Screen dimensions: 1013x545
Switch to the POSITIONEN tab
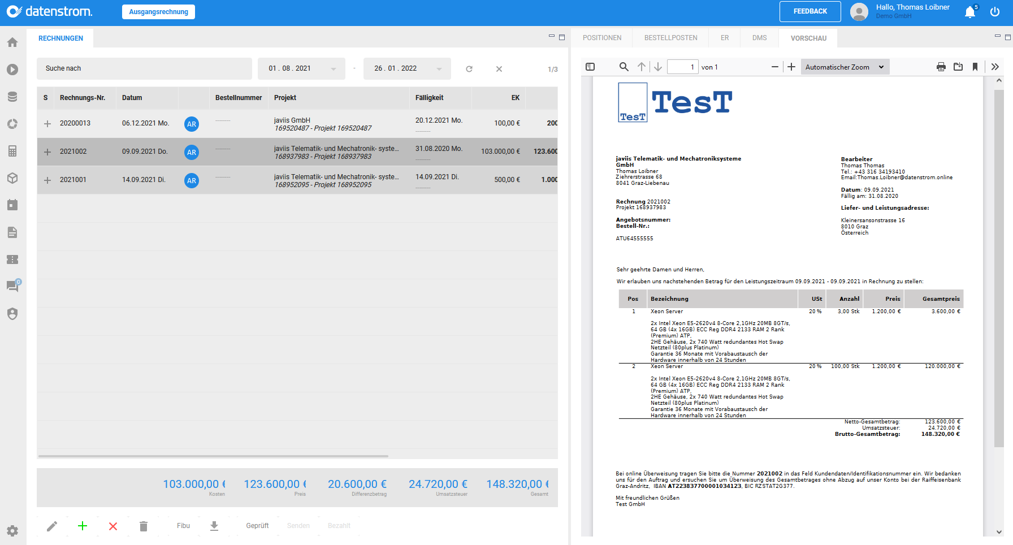click(x=601, y=37)
